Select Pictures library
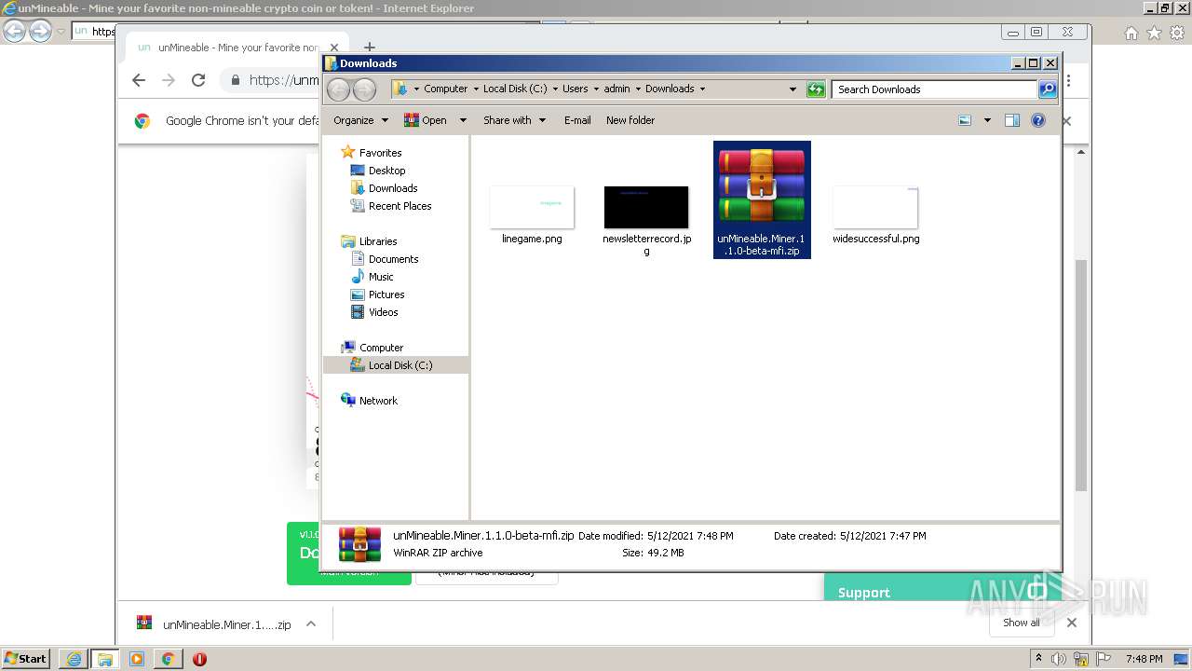The width and height of the screenshot is (1192, 671). [386, 294]
